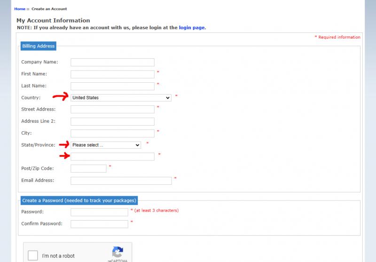Open the login page link
Viewport: 376px width, 262px height.
[x=192, y=28]
